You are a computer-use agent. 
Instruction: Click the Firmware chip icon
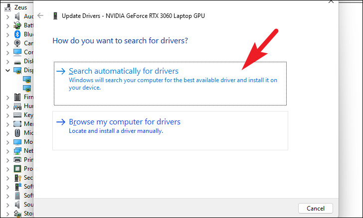point(17,97)
